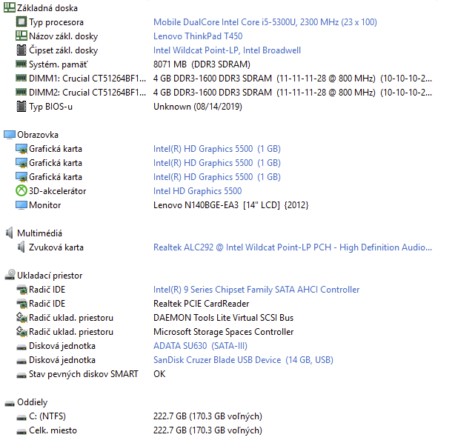Select the Stav pevných diskov SMART label
Image resolution: width=455 pixels, height=443 pixels.
pyautogui.click(x=84, y=374)
